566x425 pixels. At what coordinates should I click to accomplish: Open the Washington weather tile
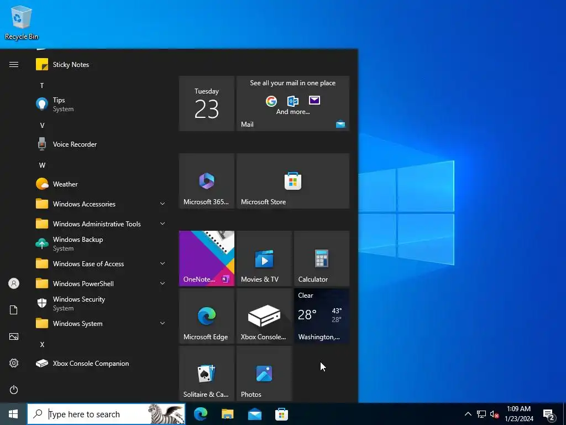[322, 316]
